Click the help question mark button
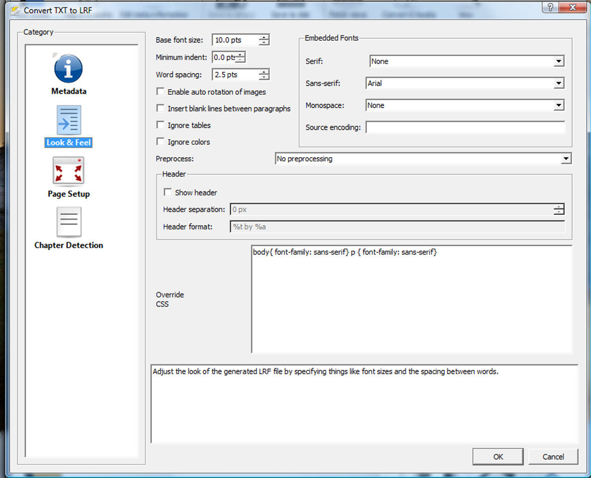Viewport: 591px width, 478px height. (x=550, y=7)
